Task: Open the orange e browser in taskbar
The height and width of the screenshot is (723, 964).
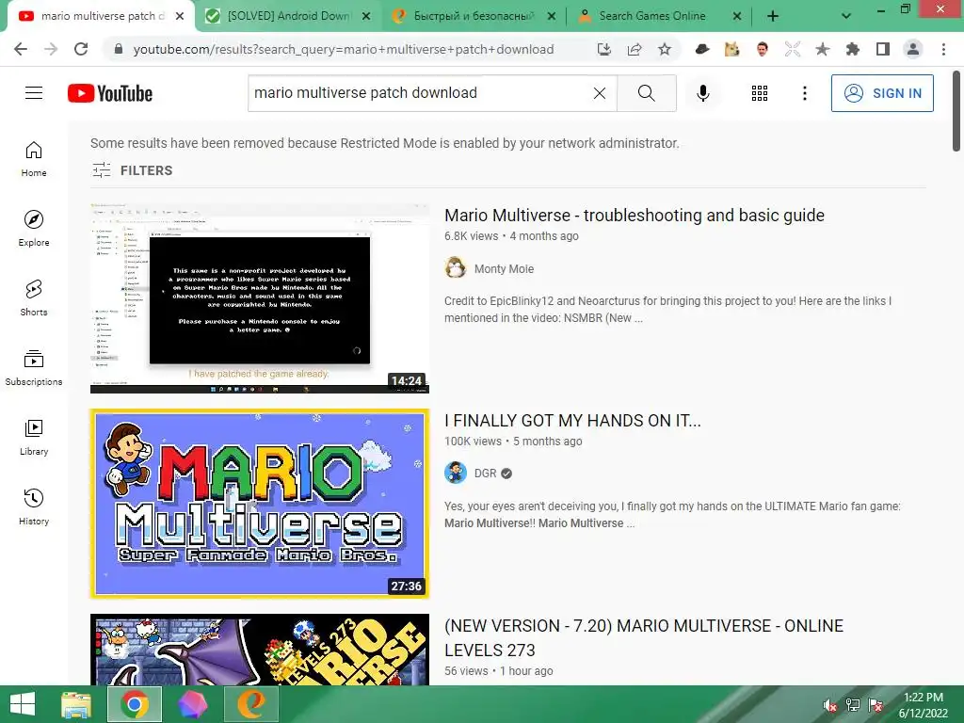Action: [250, 704]
